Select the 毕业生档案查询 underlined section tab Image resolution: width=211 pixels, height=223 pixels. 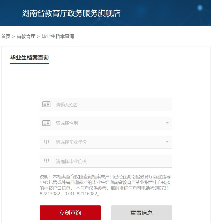29,58
